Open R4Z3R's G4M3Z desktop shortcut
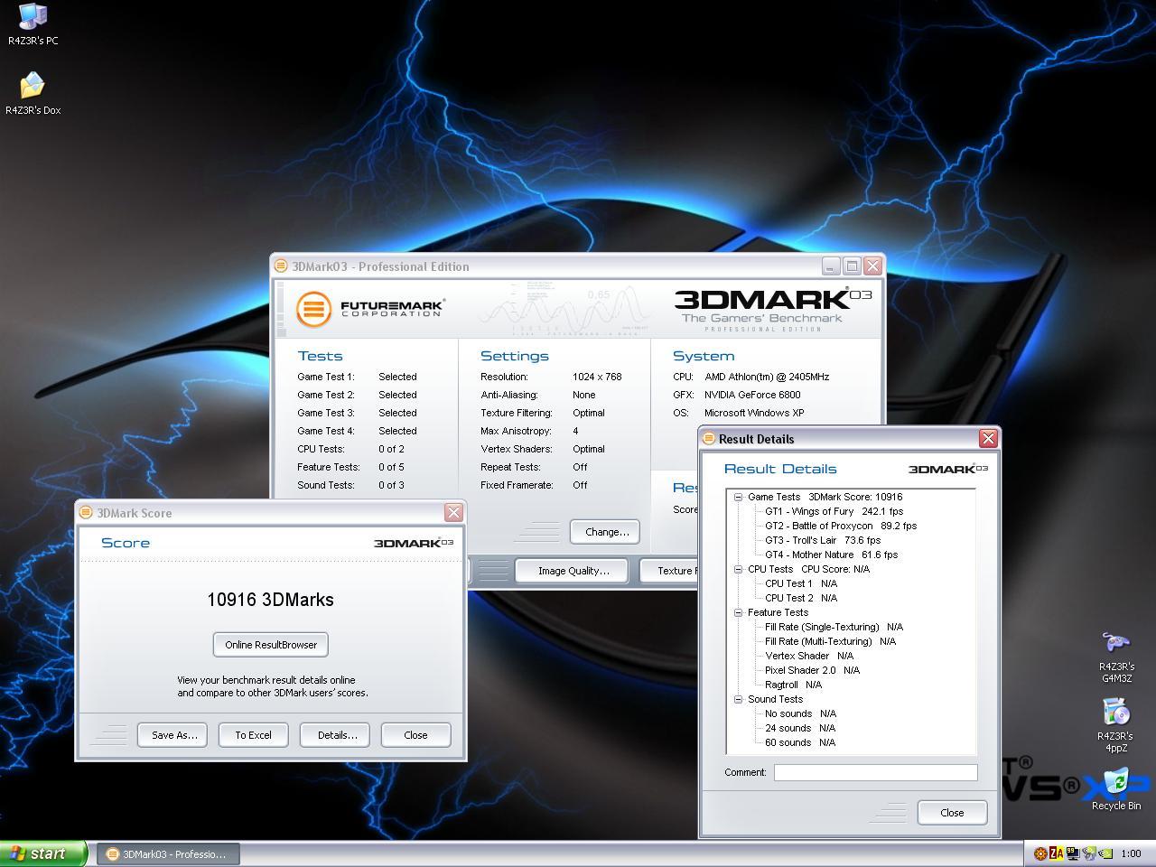 click(x=1116, y=657)
